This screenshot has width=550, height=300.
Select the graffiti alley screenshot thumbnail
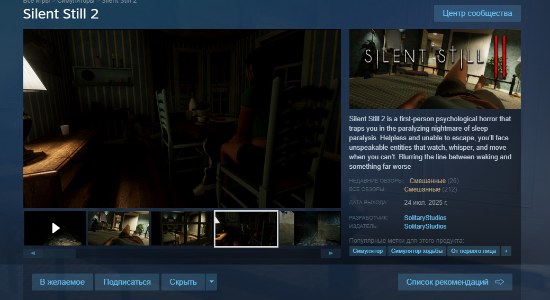point(310,228)
